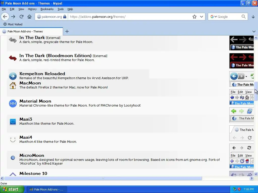Go to the Home page icon
Image resolution: width=258 pixels, height=193 pixels.
pos(29,17)
